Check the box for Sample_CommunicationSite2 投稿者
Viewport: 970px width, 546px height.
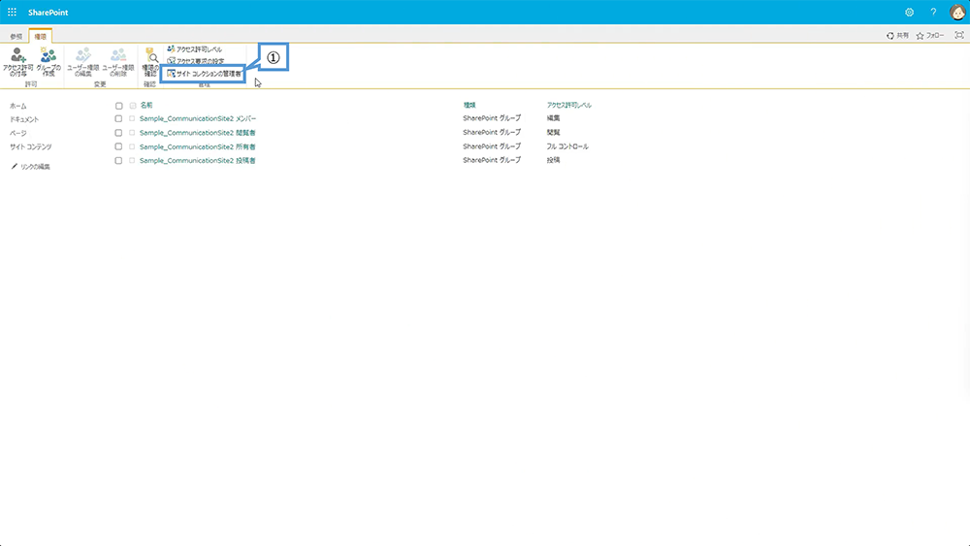coord(118,161)
